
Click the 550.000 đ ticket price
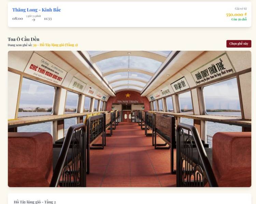pyautogui.click(x=236, y=15)
